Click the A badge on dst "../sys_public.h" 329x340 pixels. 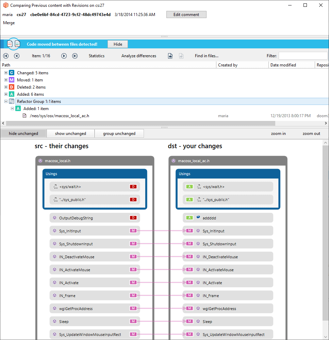pyautogui.click(x=190, y=200)
